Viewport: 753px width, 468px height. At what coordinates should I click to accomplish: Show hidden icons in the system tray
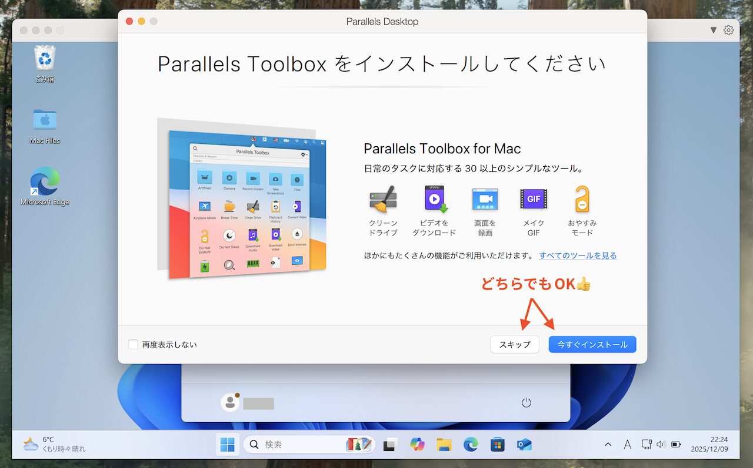[608, 445]
